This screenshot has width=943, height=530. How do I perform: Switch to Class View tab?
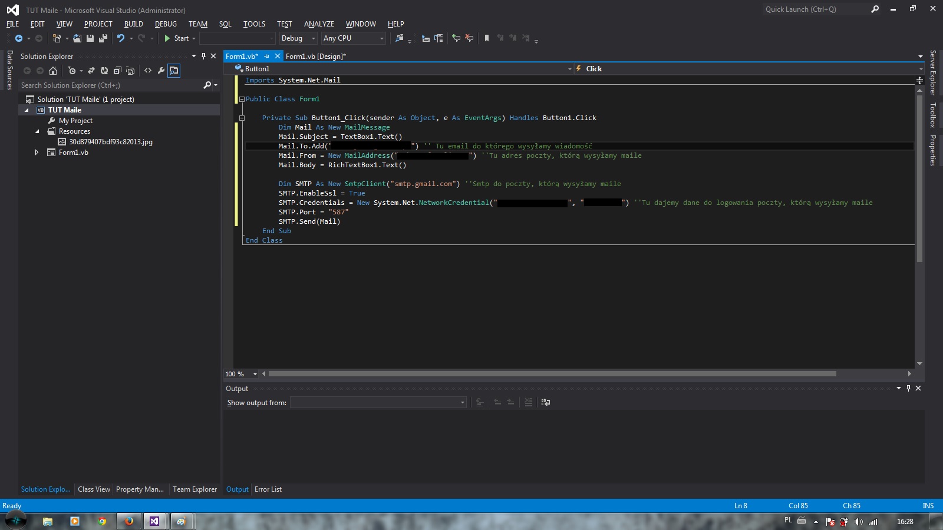click(94, 489)
